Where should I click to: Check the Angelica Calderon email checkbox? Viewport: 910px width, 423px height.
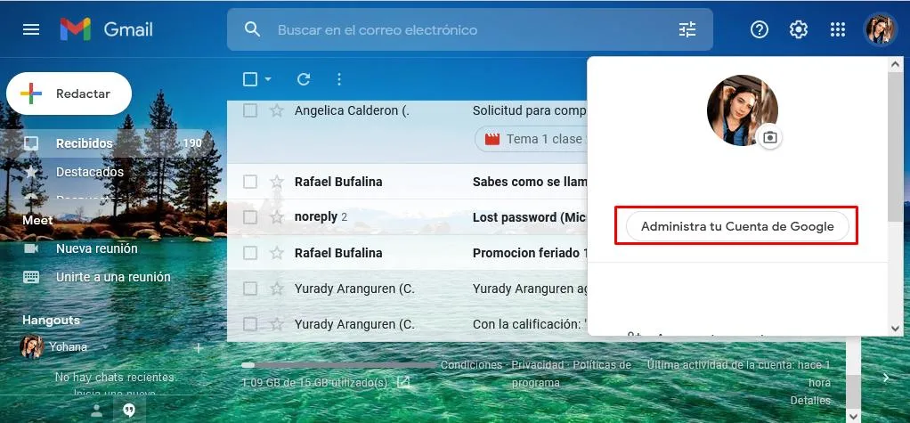click(x=250, y=110)
